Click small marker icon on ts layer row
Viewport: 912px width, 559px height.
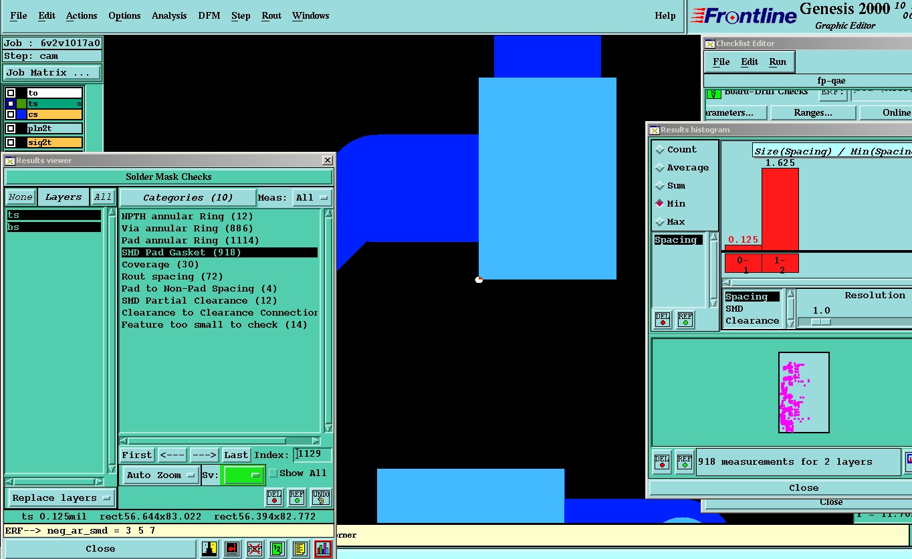pyautogui.click(x=79, y=104)
